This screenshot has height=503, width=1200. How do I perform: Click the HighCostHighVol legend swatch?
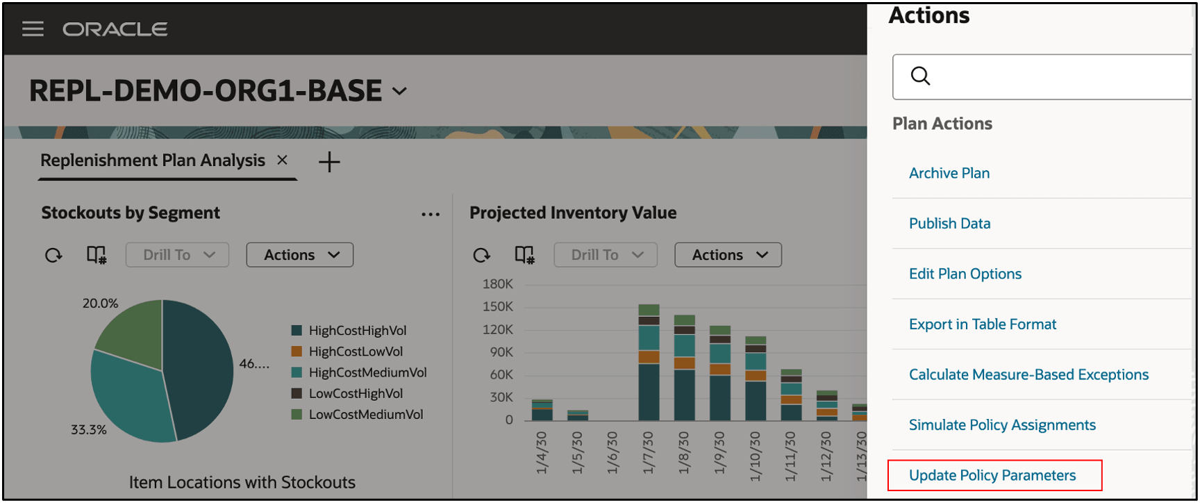(297, 331)
